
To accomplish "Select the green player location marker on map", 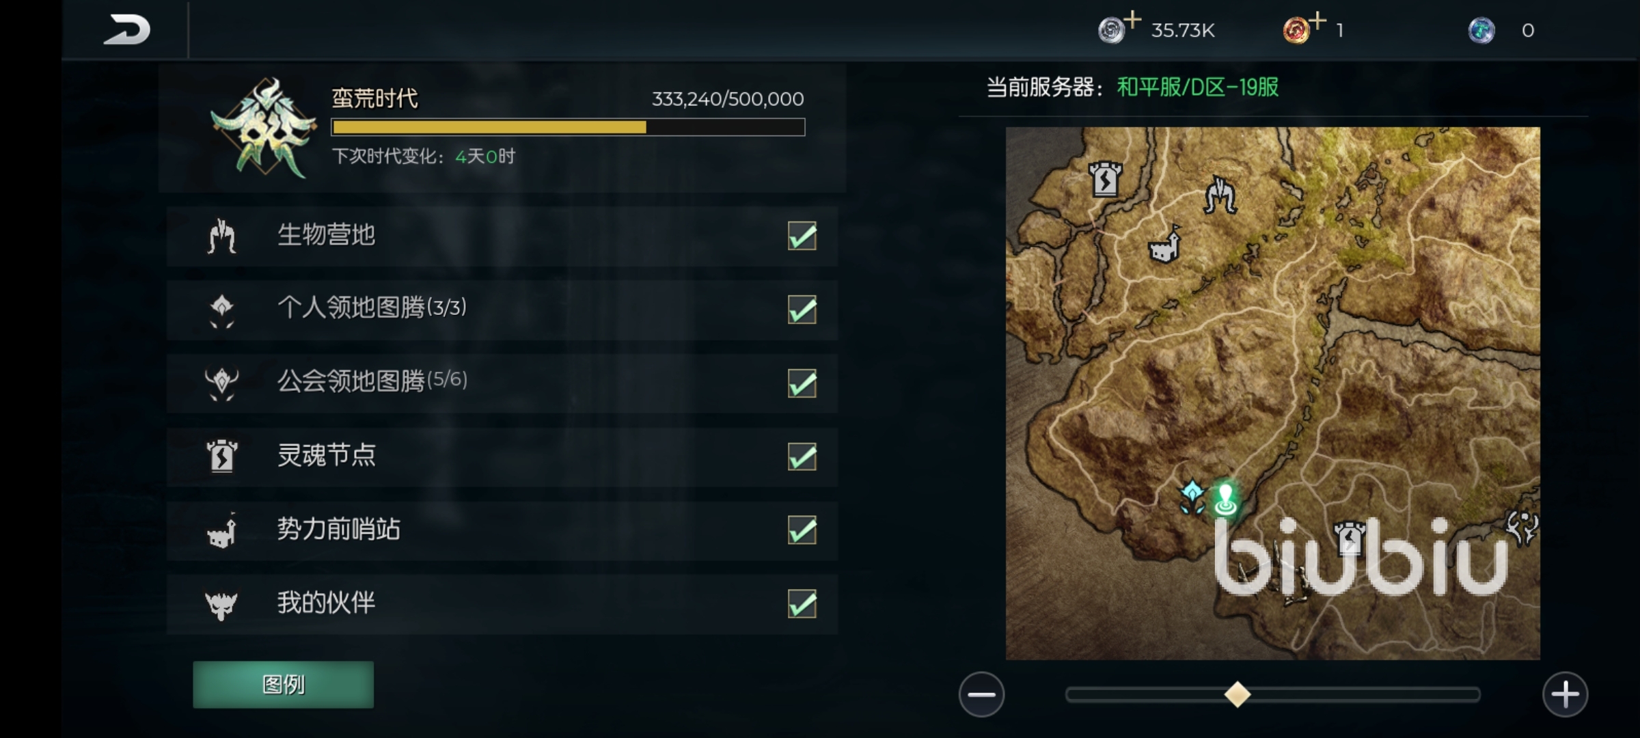I will click(1225, 500).
